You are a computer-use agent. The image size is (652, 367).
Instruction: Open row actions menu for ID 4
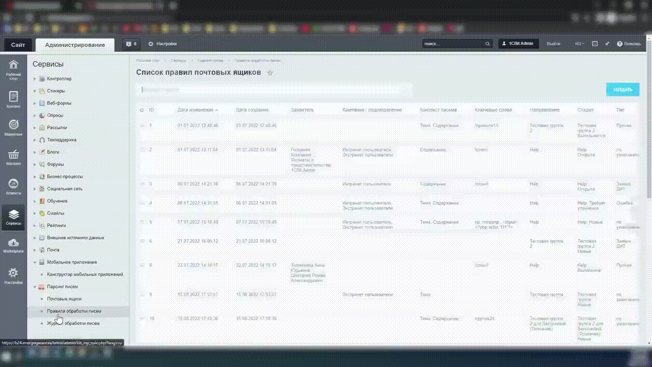pos(142,203)
